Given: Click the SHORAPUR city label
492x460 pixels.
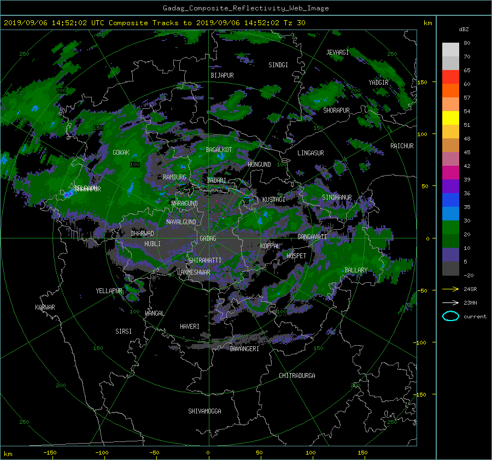Looking at the screenshot, I should tap(336, 110).
